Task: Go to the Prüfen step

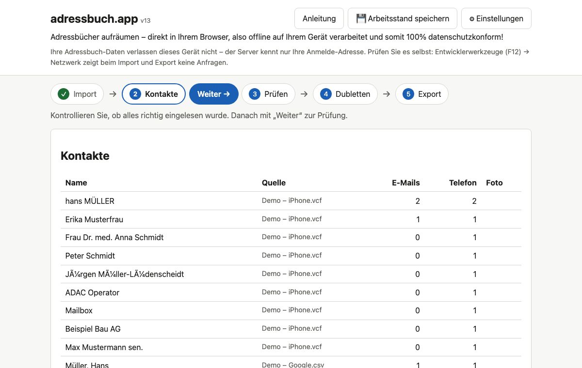Action: pos(269,94)
